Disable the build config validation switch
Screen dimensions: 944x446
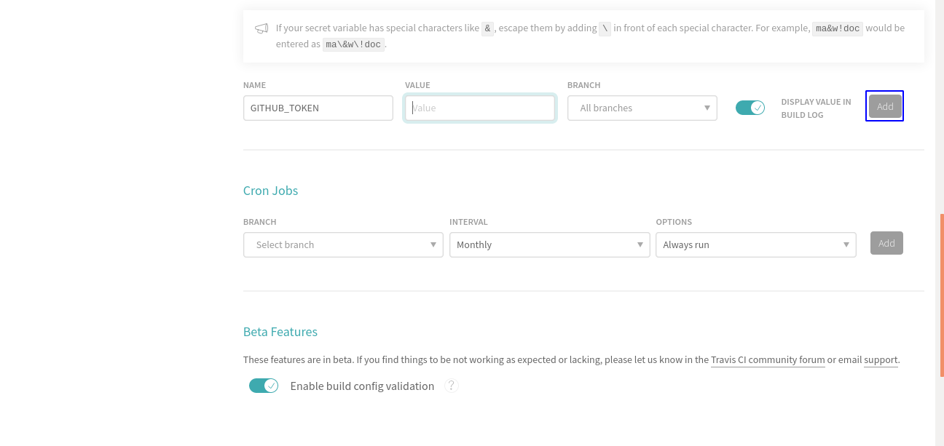click(x=264, y=386)
